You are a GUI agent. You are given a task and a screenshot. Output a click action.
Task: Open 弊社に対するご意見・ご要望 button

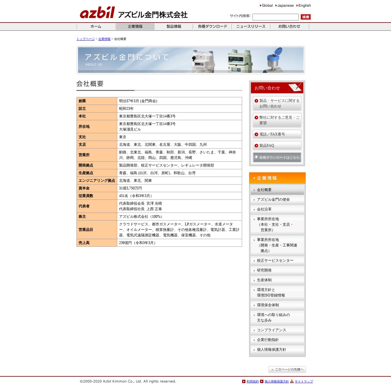(277, 120)
